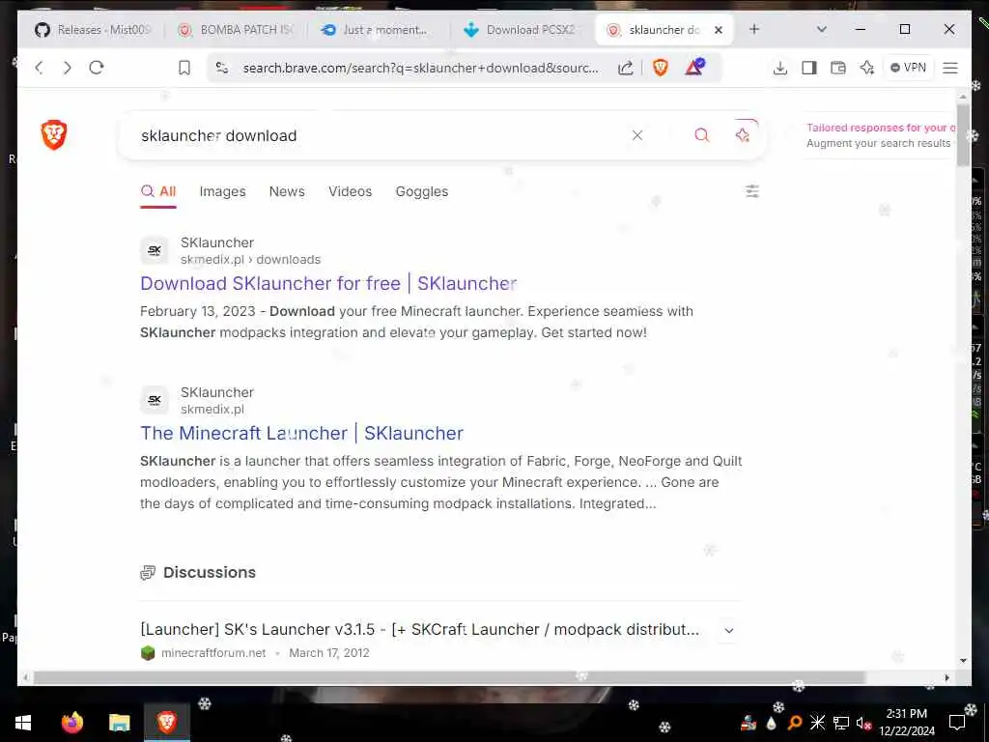
Task: Click scroll down arrow
Action: (x=963, y=661)
